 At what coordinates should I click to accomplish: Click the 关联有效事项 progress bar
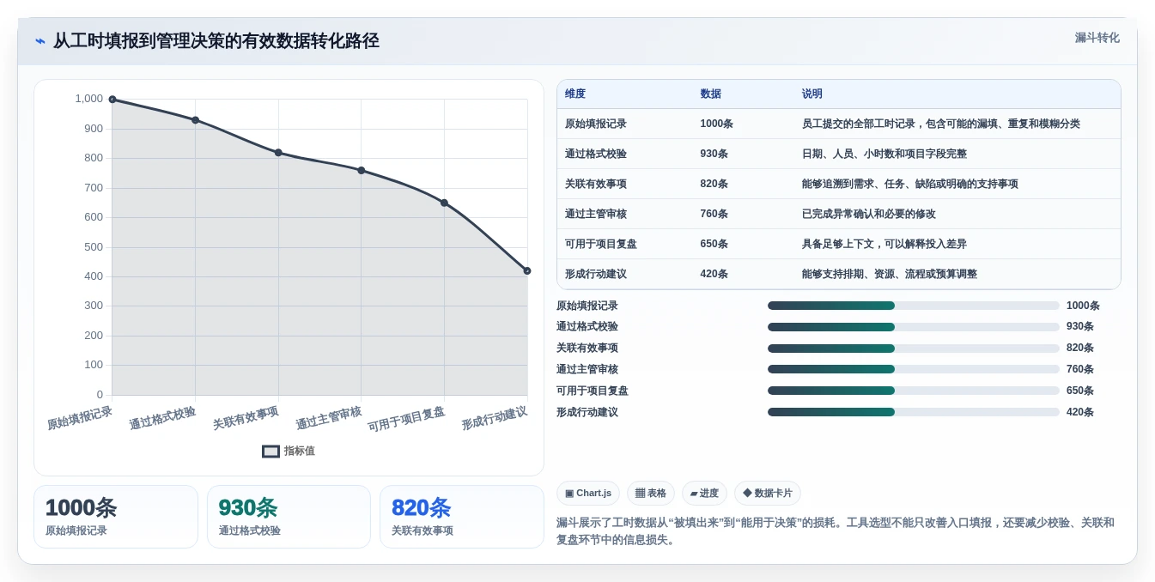[x=914, y=348]
